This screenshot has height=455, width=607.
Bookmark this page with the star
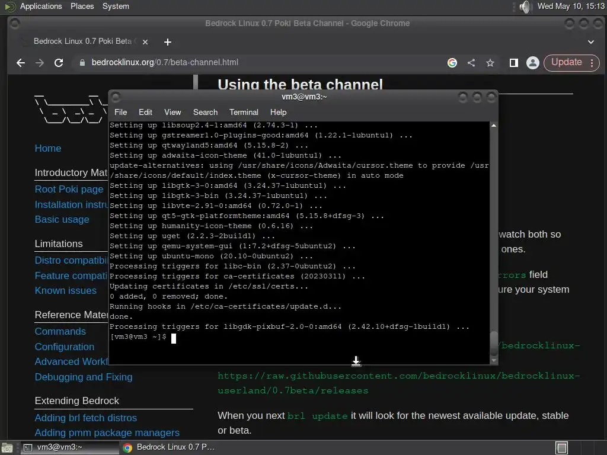click(490, 63)
